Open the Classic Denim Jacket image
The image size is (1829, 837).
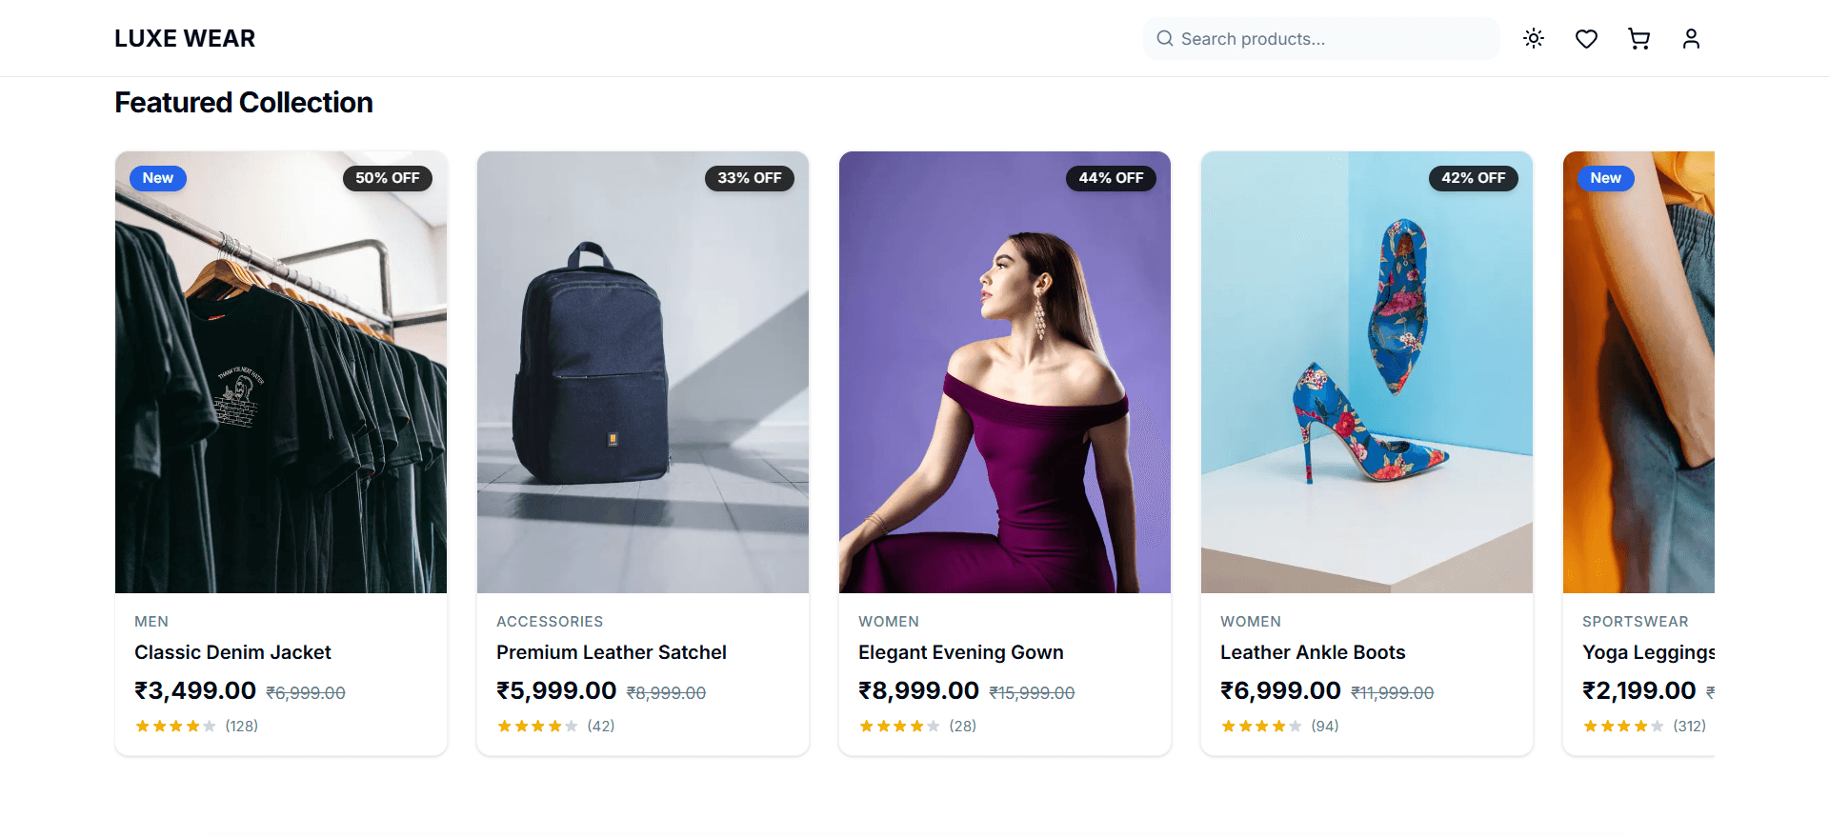pyautogui.click(x=281, y=381)
